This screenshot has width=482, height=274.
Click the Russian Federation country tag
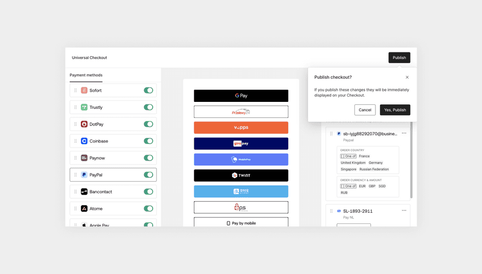coord(374,169)
